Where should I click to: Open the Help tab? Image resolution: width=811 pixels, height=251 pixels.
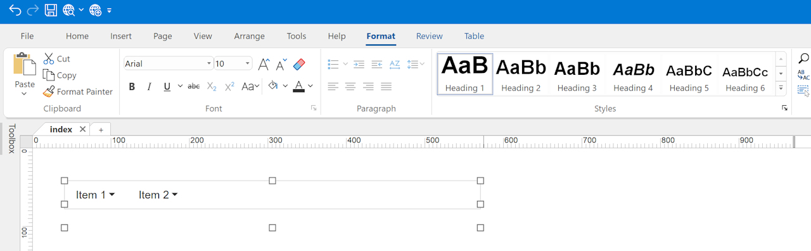(337, 36)
